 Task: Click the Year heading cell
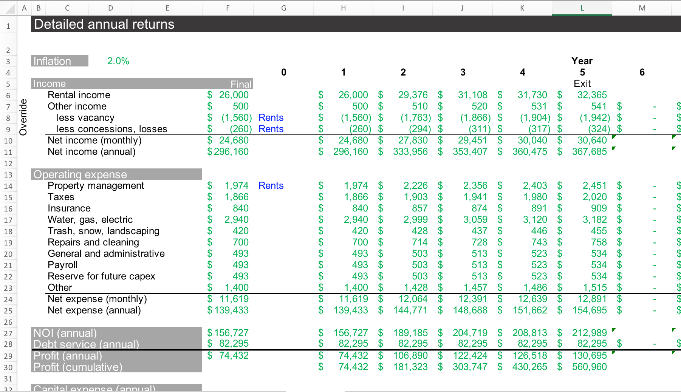pyautogui.click(x=582, y=61)
